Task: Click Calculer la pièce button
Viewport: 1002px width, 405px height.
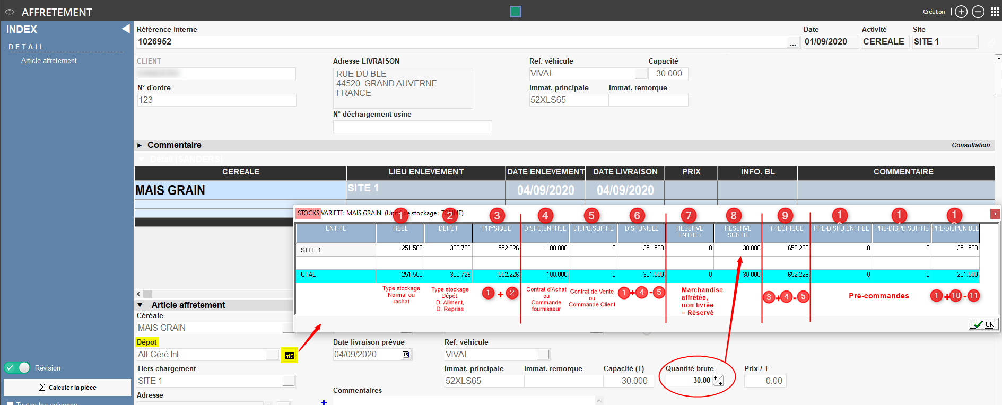Action: (67, 388)
